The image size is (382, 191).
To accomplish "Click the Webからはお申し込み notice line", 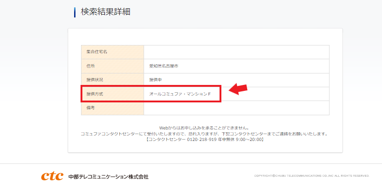I will point(204,128).
